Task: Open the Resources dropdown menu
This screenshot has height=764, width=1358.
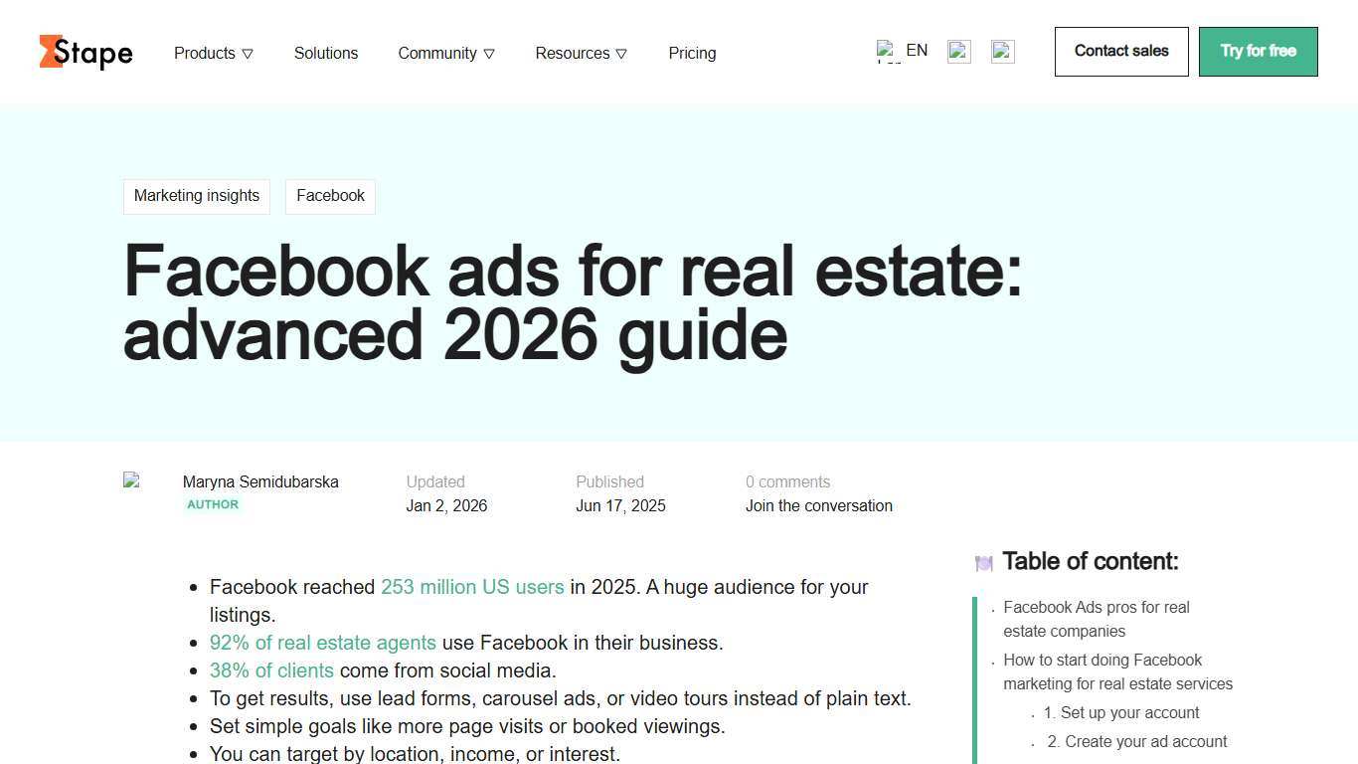Action: (581, 53)
